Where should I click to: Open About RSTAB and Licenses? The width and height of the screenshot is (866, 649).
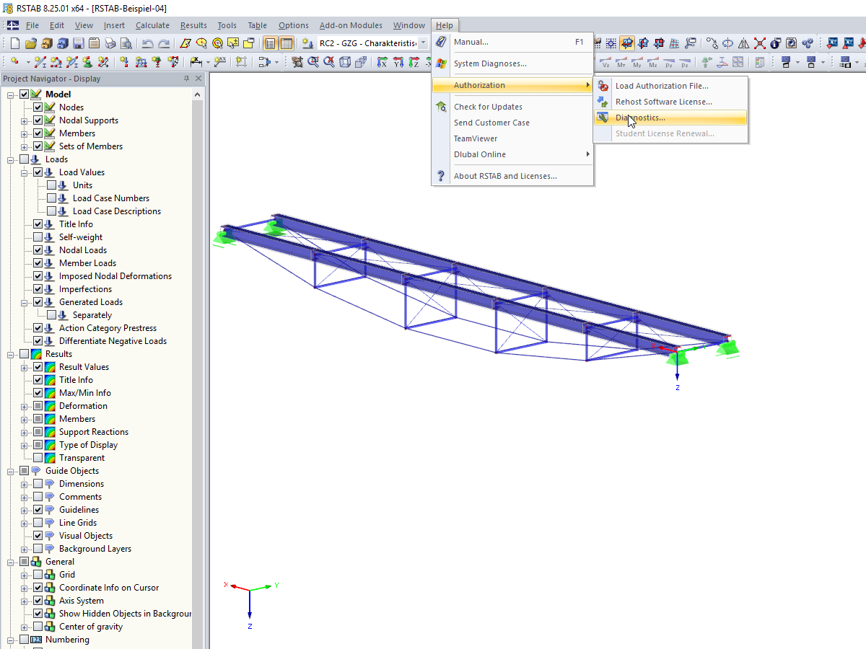(512, 176)
